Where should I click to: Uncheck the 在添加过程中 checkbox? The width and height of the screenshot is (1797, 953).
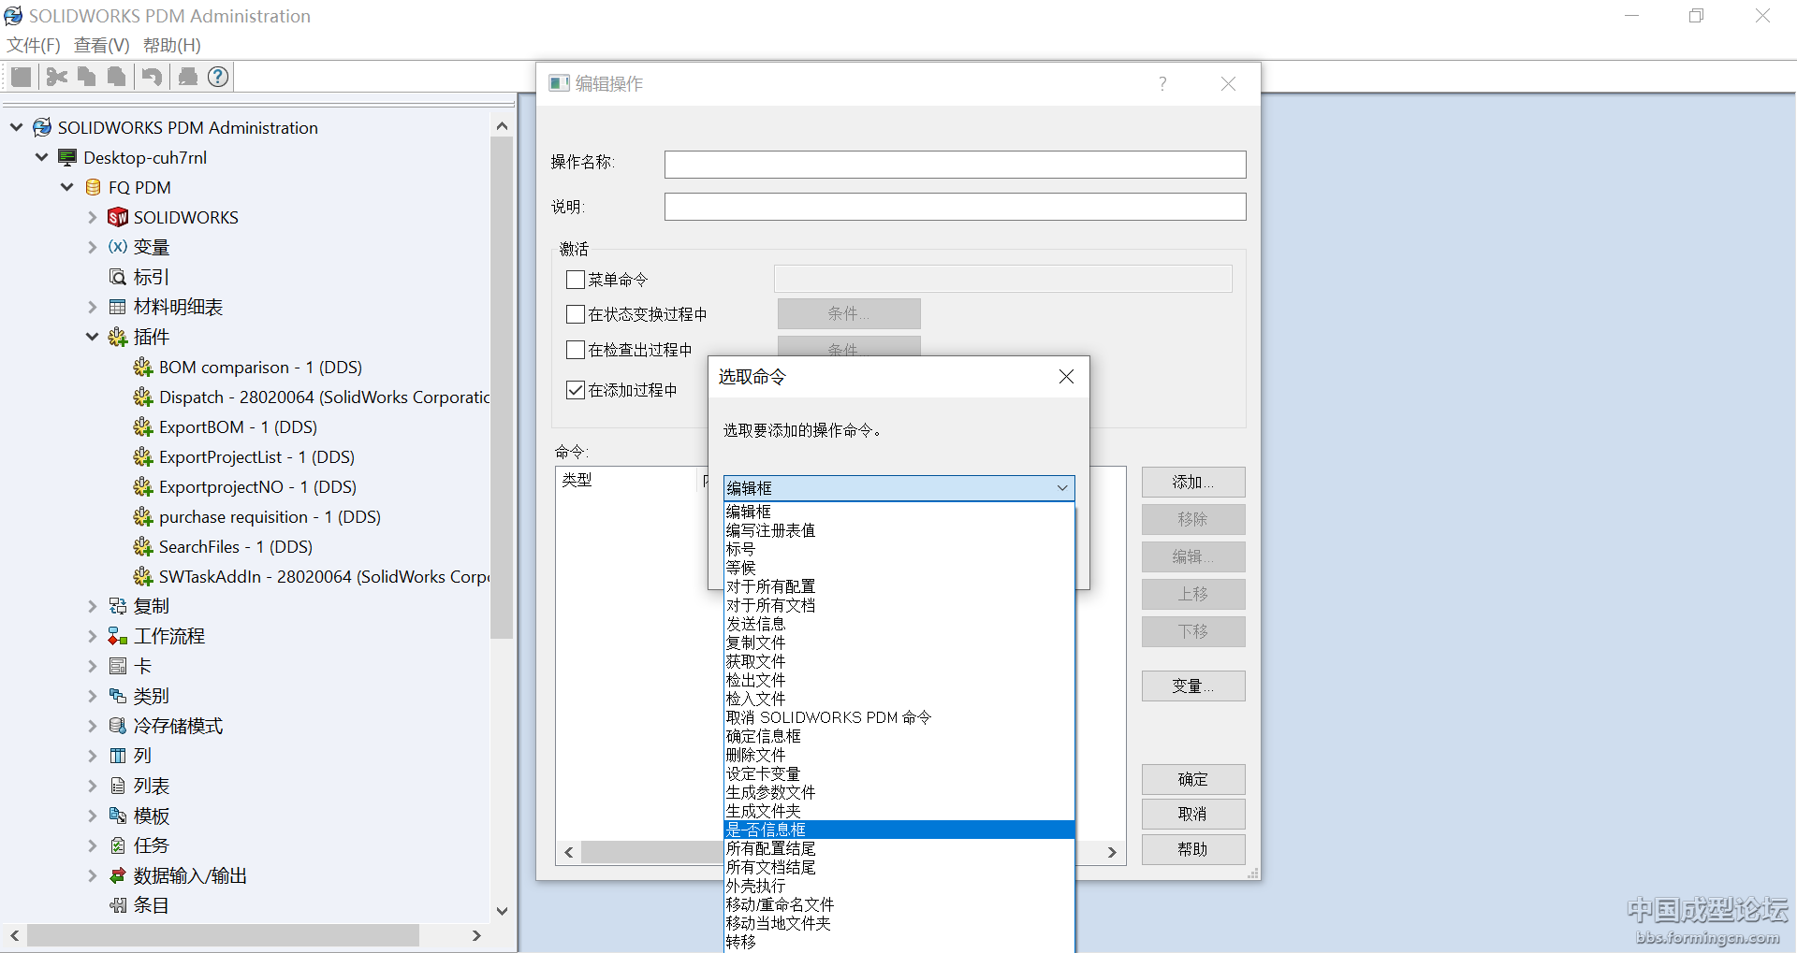[x=576, y=390]
